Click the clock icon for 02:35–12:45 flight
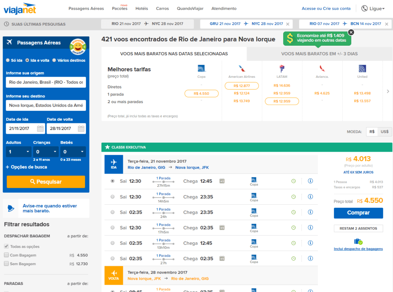Screen dimensions: 393x292 (x=294, y=243)
